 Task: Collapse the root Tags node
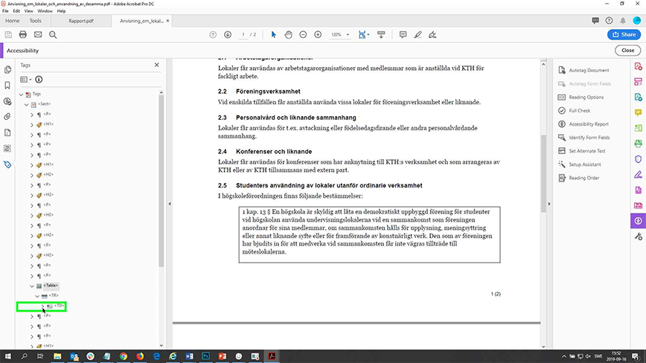(21, 94)
